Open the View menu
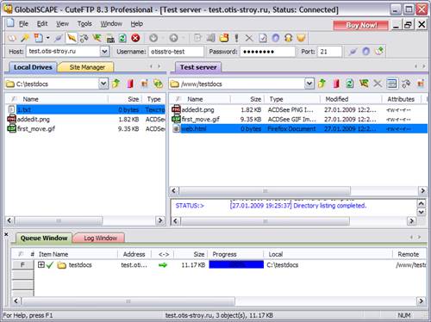431x322 pixels. pos(62,24)
